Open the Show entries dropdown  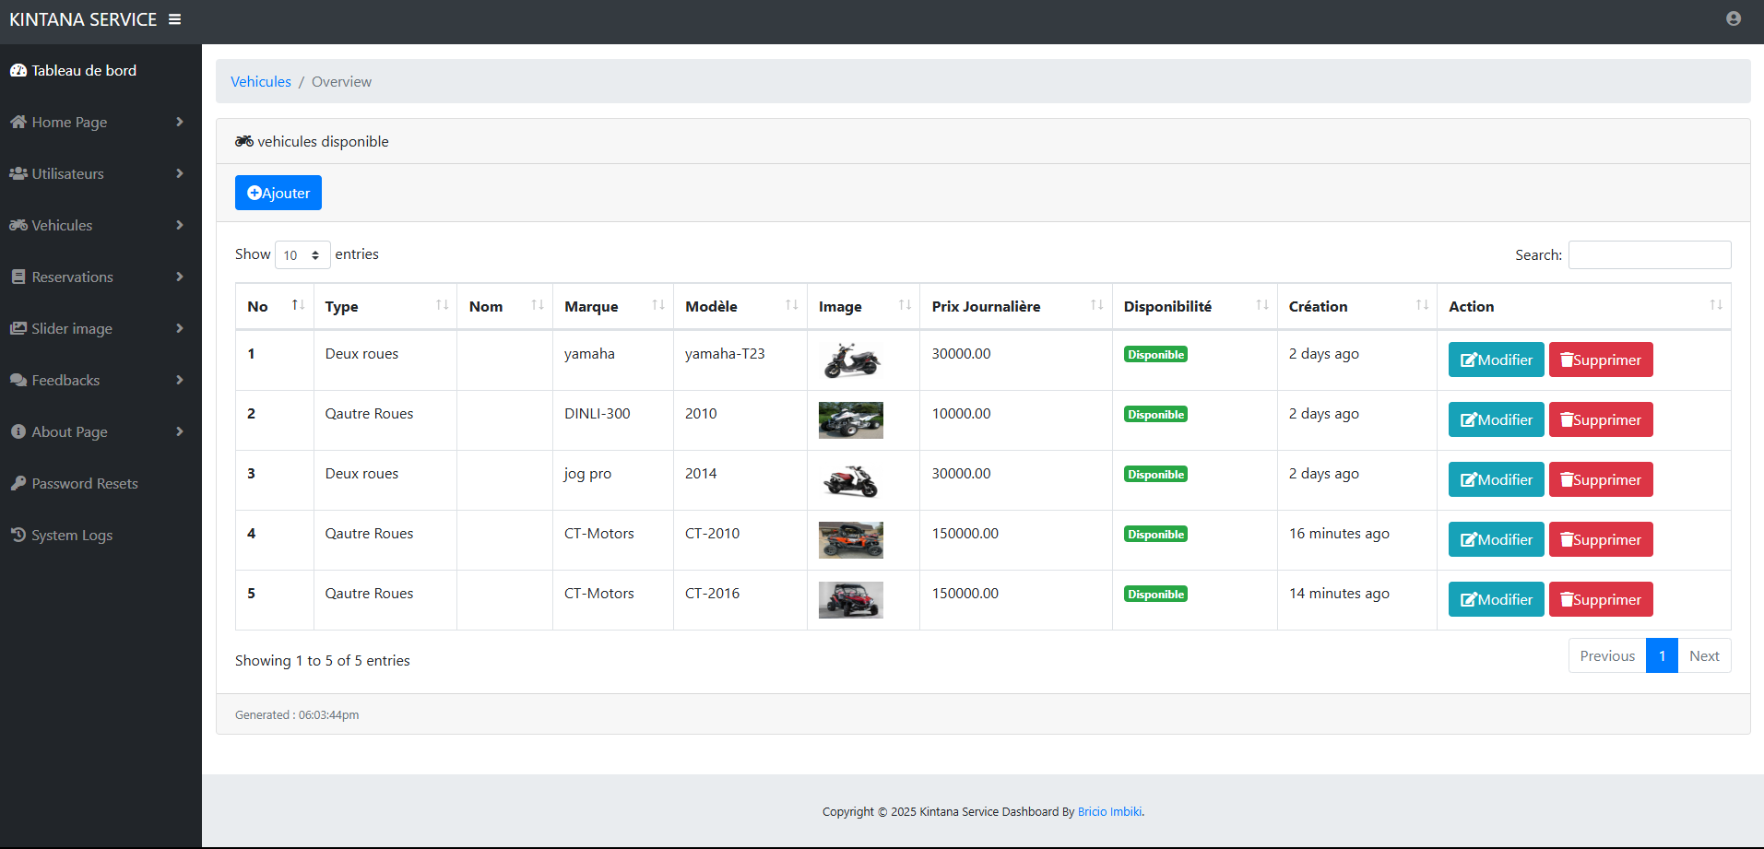[302, 254]
